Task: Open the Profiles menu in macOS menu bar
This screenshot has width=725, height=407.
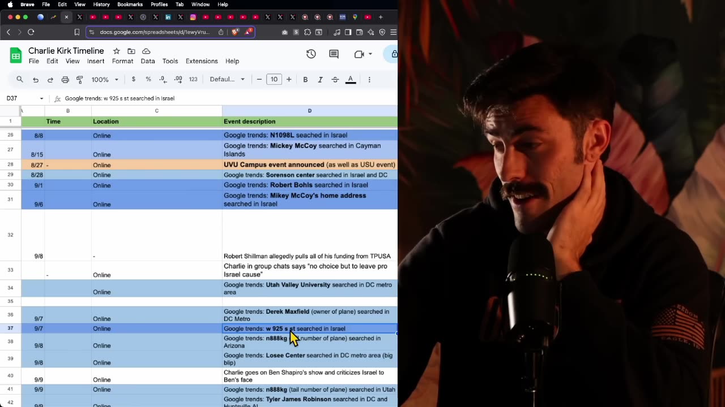Action: pos(159,5)
